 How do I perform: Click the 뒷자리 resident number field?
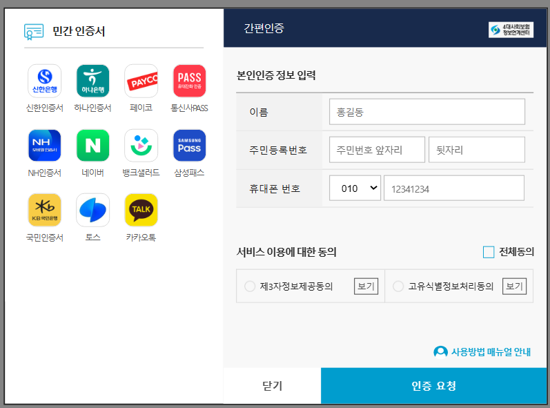(x=477, y=150)
